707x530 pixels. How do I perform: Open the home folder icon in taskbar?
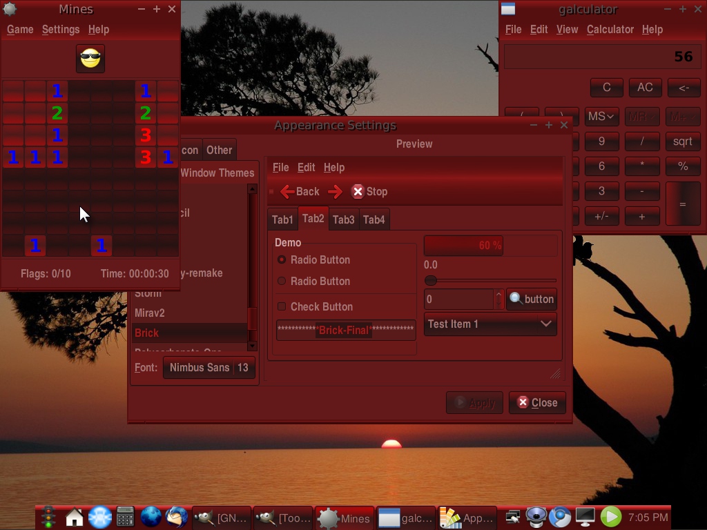[75, 518]
